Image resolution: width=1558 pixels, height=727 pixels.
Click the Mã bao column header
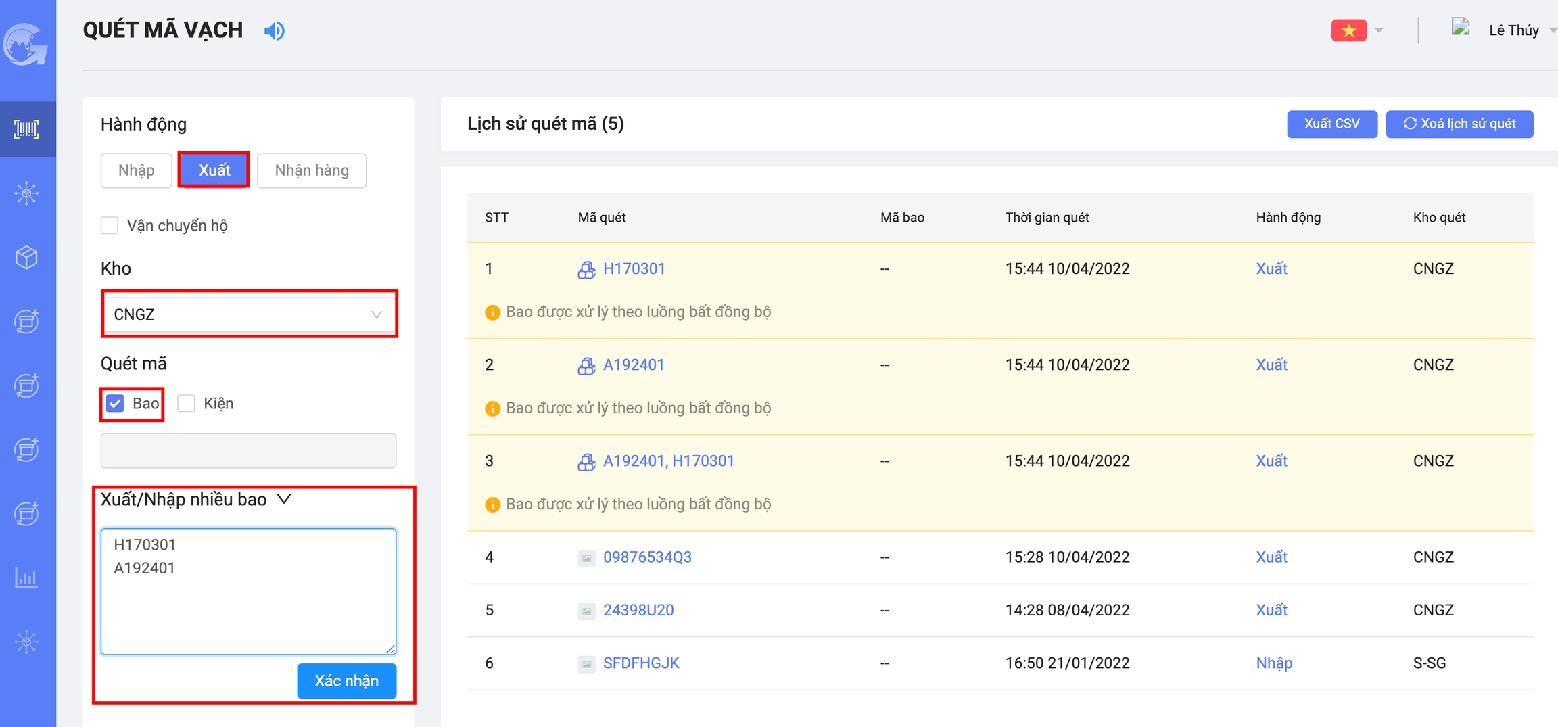click(x=902, y=218)
